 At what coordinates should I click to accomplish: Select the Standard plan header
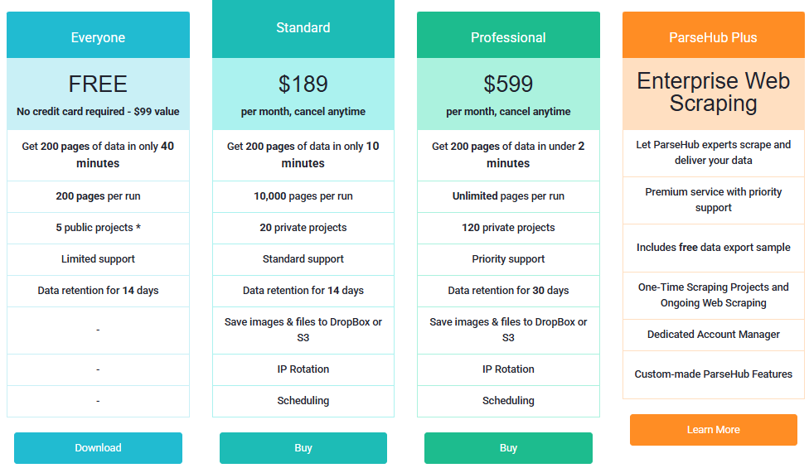point(303,28)
